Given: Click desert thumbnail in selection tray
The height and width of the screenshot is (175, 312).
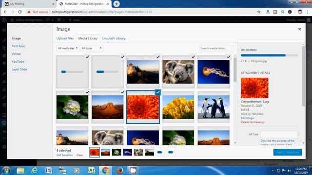Looking at the screenshot, I should point(105,152).
